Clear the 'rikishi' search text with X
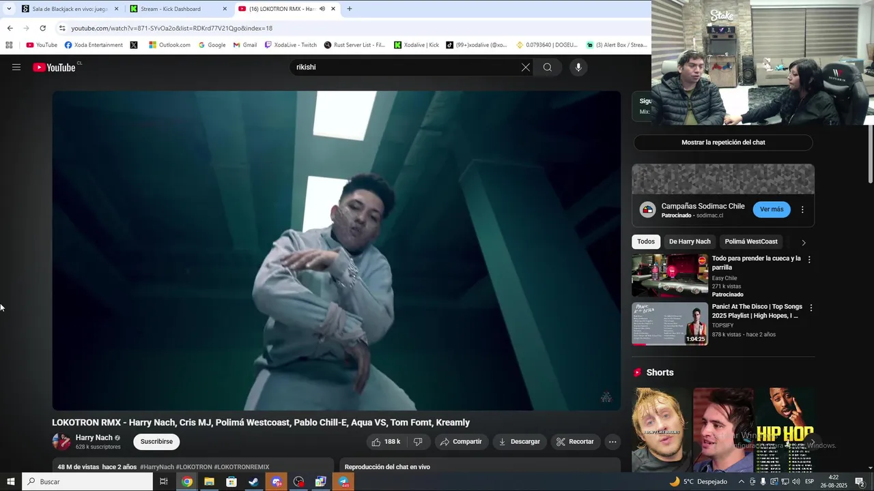 pyautogui.click(x=526, y=67)
